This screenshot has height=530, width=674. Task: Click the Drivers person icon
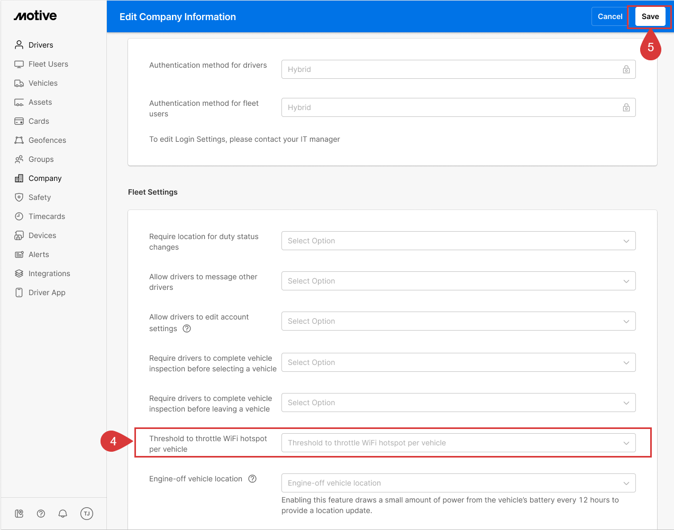coord(19,44)
